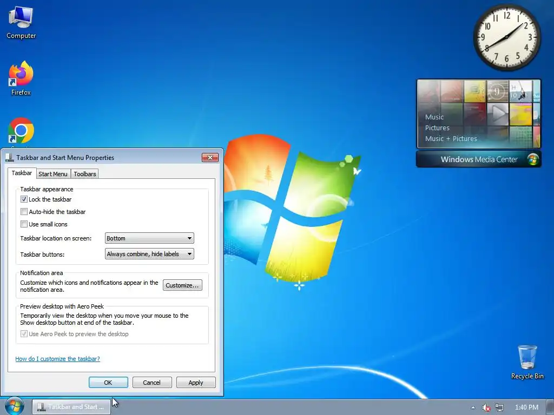
Task: Open How do I customize the taskbar link
Action: (57, 359)
